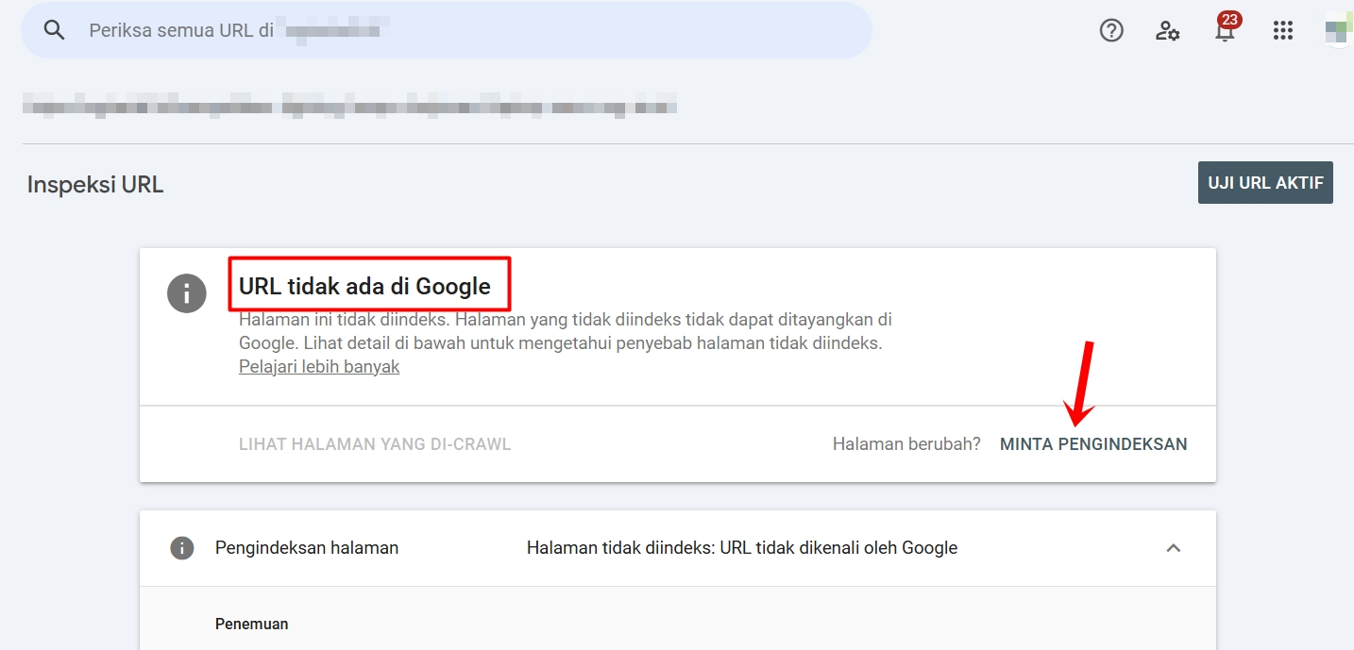Click the 'Inspeksi URL' page title
The height and width of the screenshot is (650, 1354).
tap(95, 184)
